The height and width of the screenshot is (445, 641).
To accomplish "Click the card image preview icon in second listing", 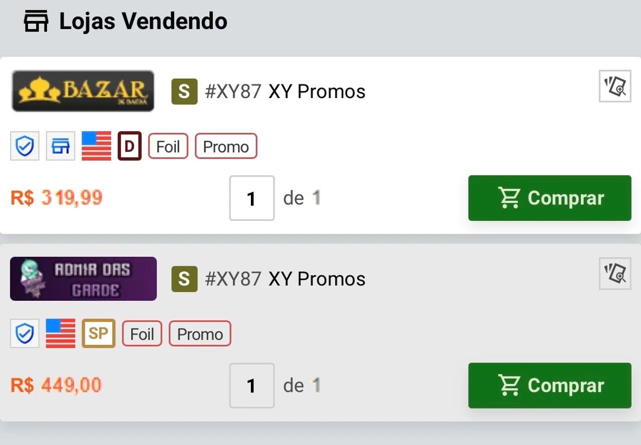I will click(x=615, y=273).
